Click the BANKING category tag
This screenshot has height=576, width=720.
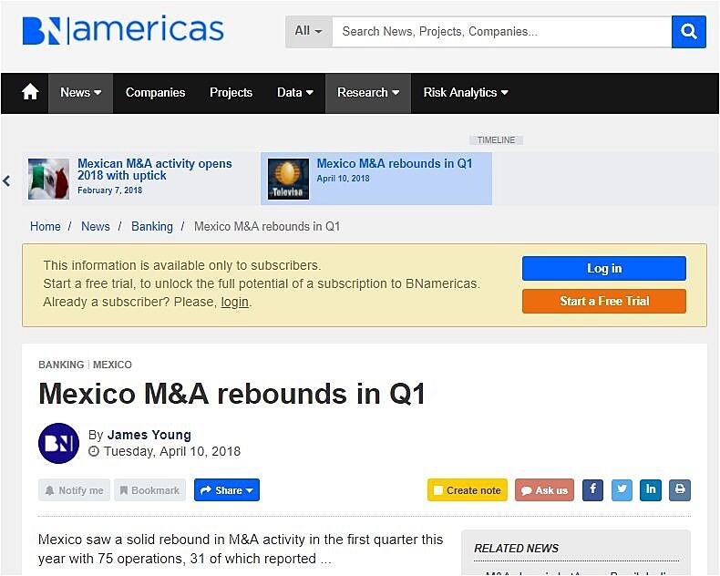(x=61, y=365)
